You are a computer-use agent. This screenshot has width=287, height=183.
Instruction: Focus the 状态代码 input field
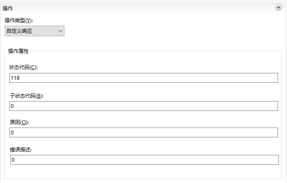[144, 78]
